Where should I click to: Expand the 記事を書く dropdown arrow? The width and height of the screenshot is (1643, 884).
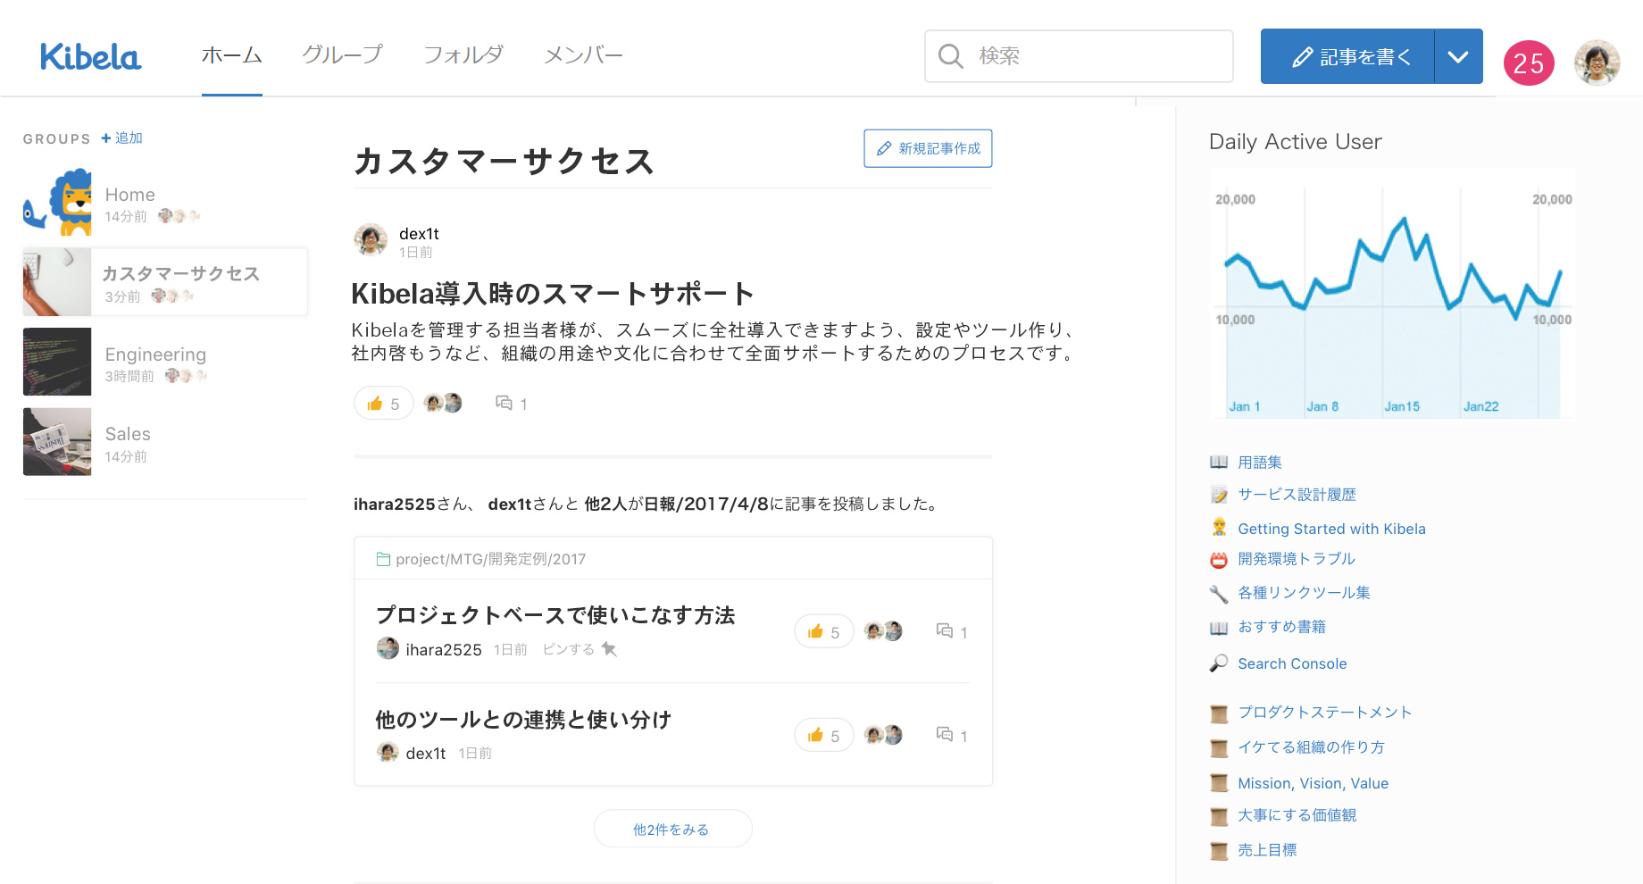coord(1458,56)
